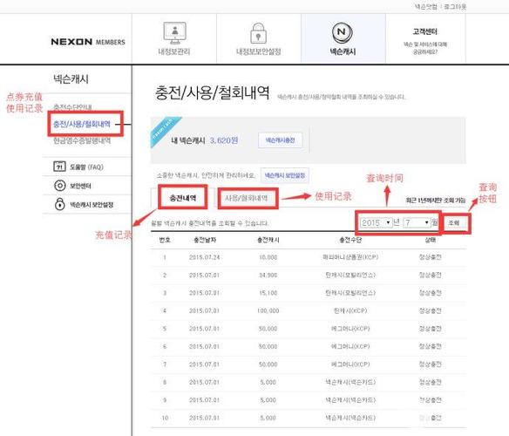The height and width of the screenshot is (436, 509).
Task: Click the 조회 search button
Action: [x=454, y=223]
